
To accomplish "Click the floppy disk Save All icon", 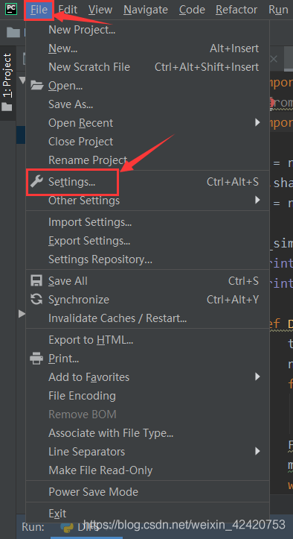I will point(36,281).
